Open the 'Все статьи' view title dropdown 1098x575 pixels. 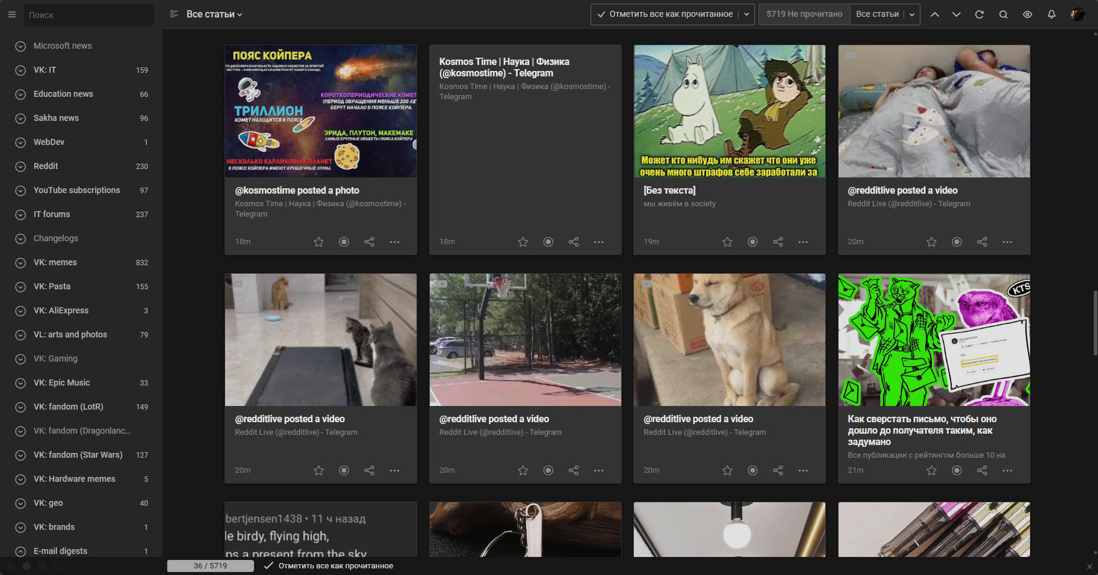point(214,14)
